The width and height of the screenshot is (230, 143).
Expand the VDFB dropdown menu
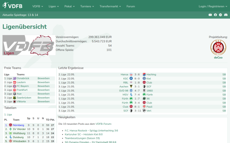pos(38,6)
